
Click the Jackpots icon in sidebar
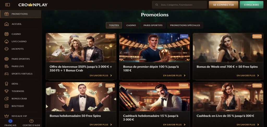coord(7,49)
